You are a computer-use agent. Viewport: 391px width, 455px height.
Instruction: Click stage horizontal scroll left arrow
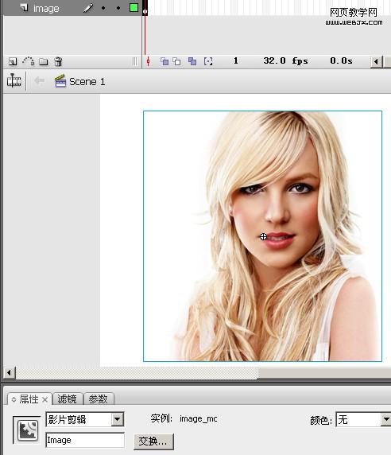point(10,372)
